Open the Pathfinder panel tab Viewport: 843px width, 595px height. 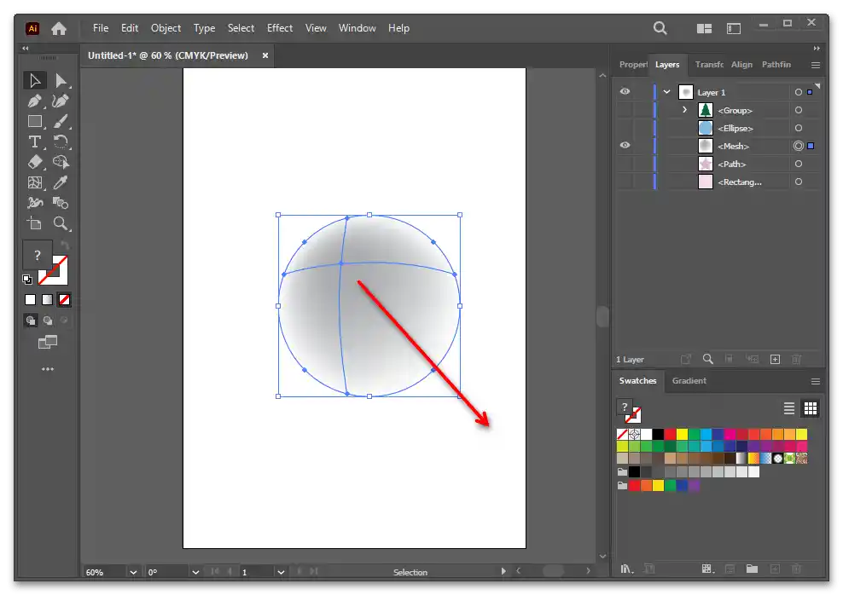(776, 65)
